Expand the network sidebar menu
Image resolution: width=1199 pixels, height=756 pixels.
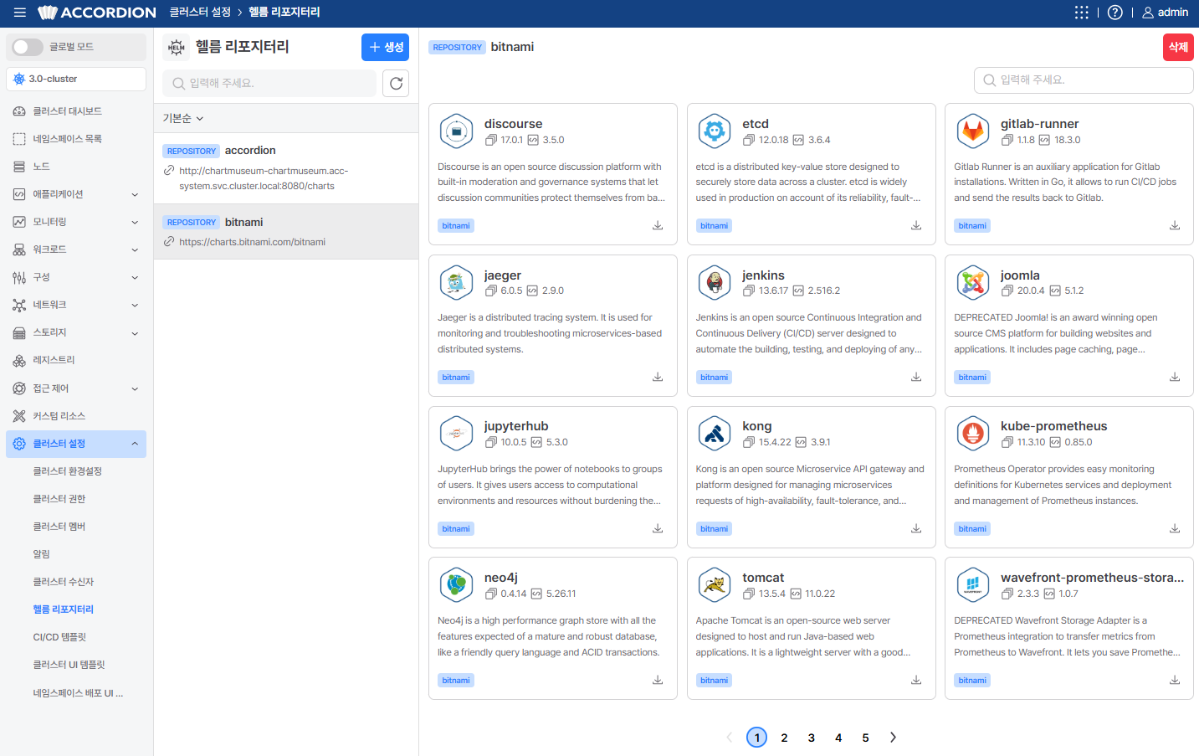click(x=76, y=305)
